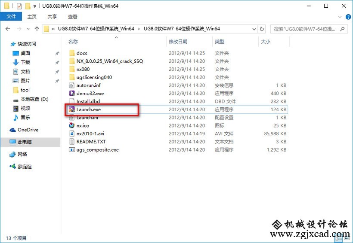Select the nx.ico icon file
353x243 pixels.
(x=72, y=125)
